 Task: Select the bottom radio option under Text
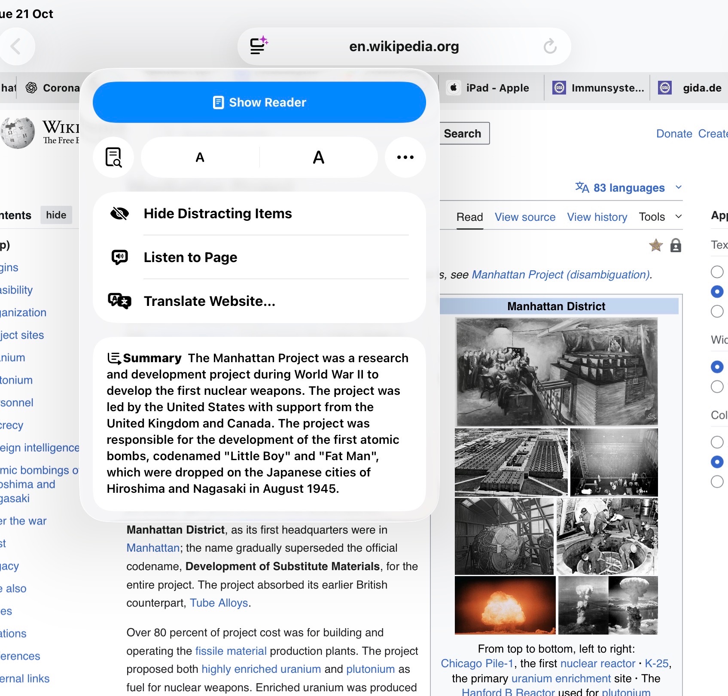[x=717, y=311]
